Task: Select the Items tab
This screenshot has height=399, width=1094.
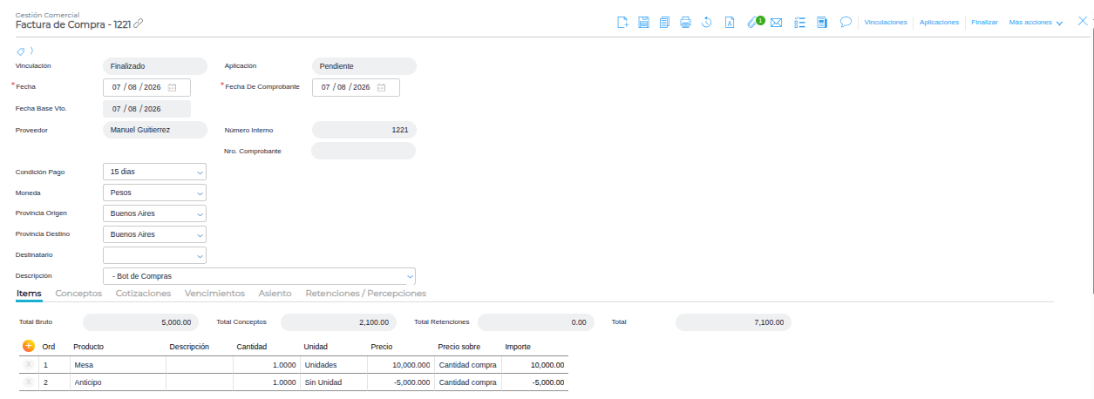Action: [x=29, y=294]
